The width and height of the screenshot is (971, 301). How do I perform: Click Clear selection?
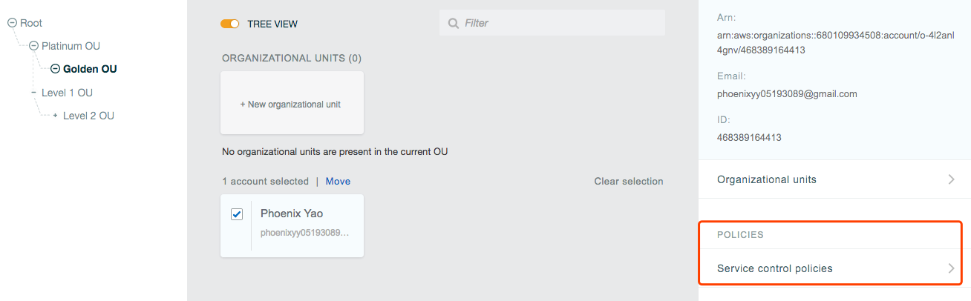tap(629, 181)
